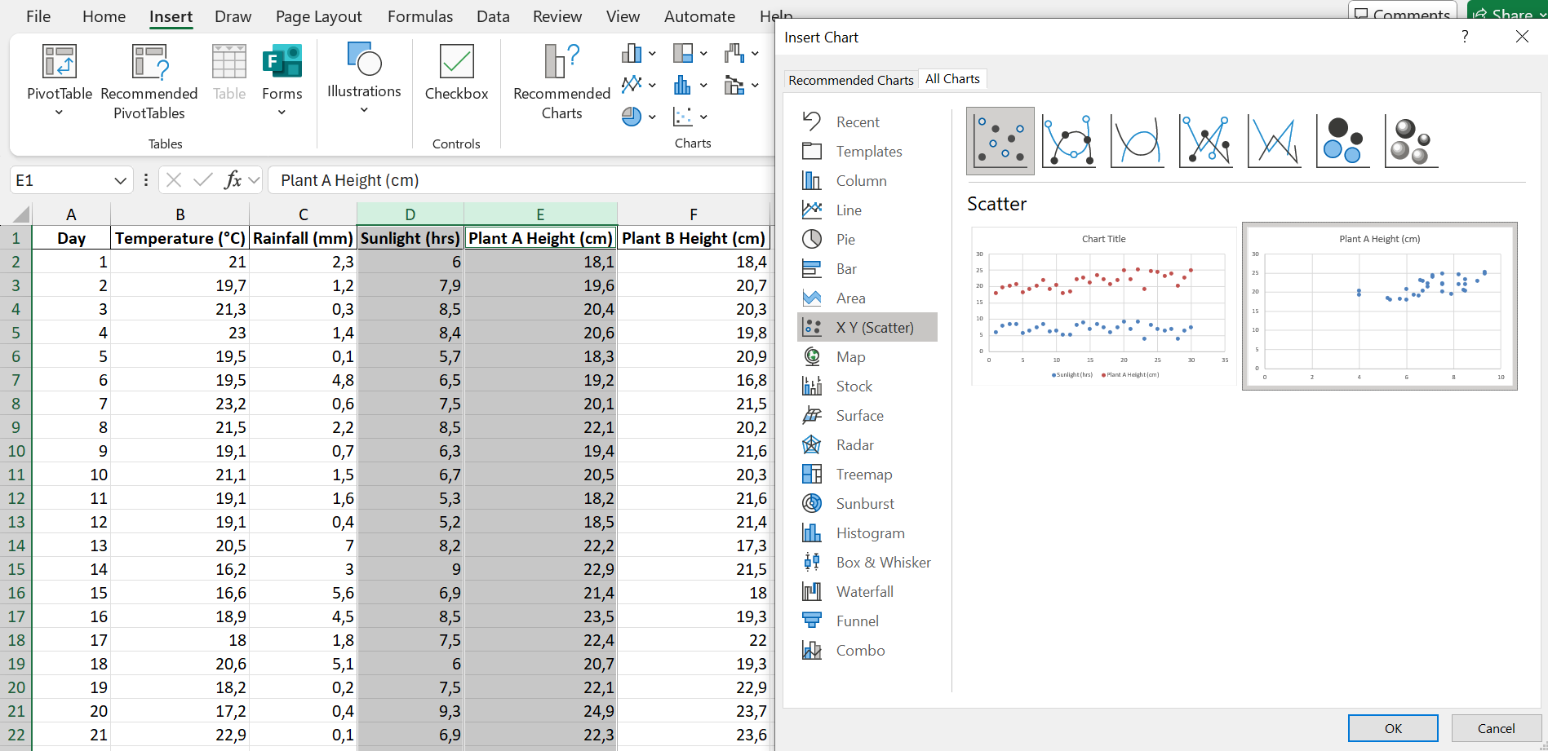Confirm chart insertion with OK button
The width and height of the screenshot is (1548, 751).
(1392, 728)
